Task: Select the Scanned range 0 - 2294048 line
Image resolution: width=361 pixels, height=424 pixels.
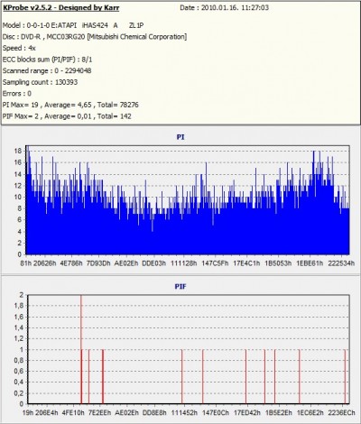Action: [x=47, y=71]
